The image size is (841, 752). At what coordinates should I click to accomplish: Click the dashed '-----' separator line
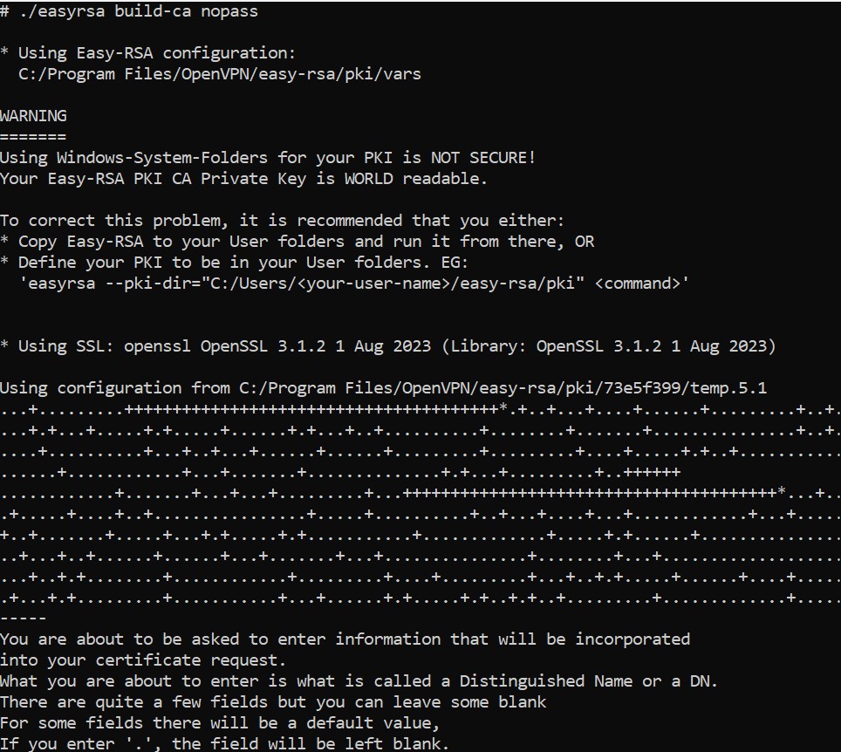click(23, 619)
